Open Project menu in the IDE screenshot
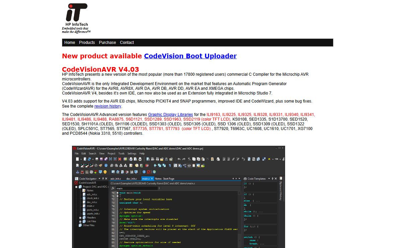Image resolution: width=402 pixels, height=248 pixels. [112, 153]
